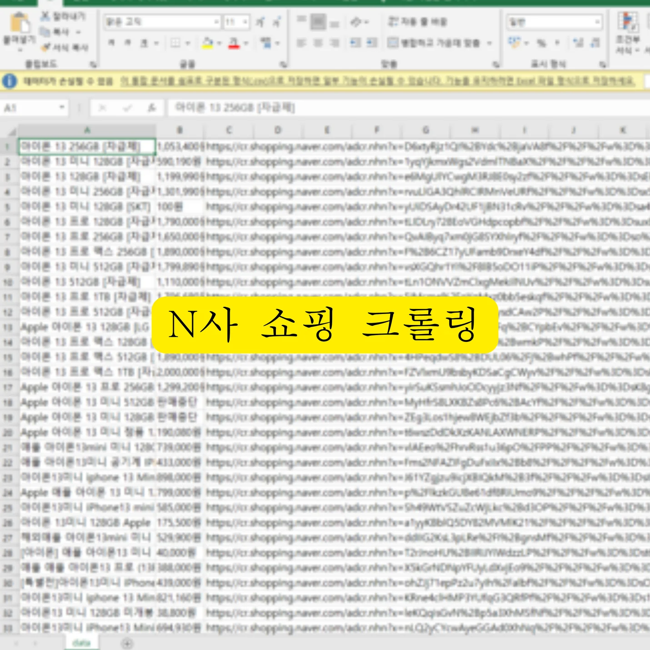The width and height of the screenshot is (650, 650).
Task: Select cell B5 with 100원
Action: pyautogui.click(x=180, y=207)
